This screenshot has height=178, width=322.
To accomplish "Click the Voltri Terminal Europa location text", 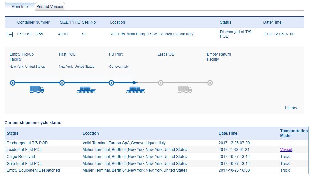I will coord(152,34).
